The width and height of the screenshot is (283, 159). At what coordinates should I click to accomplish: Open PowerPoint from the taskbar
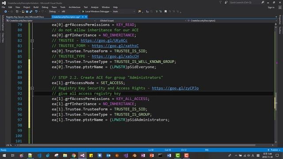(x=152, y=155)
